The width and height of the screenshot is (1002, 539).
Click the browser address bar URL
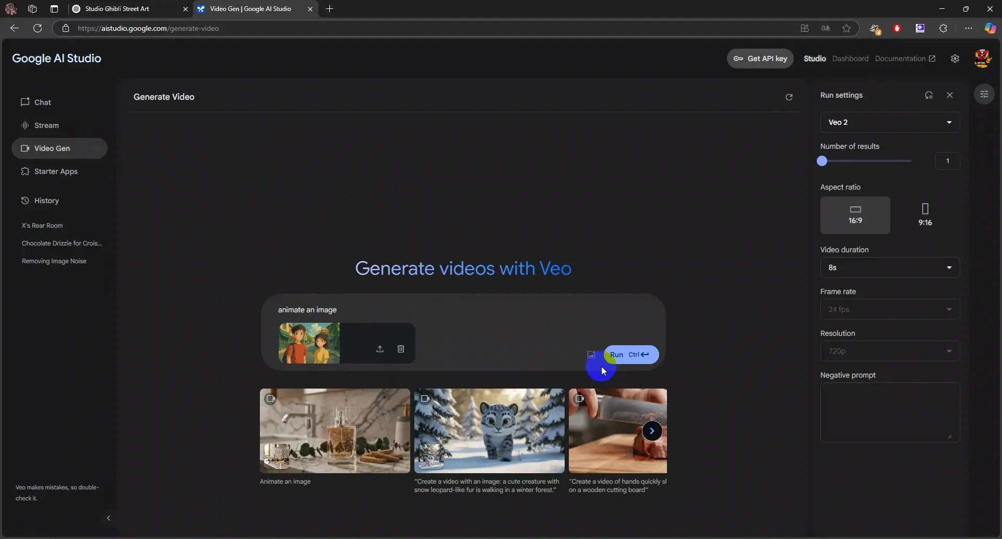coord(148,28)
